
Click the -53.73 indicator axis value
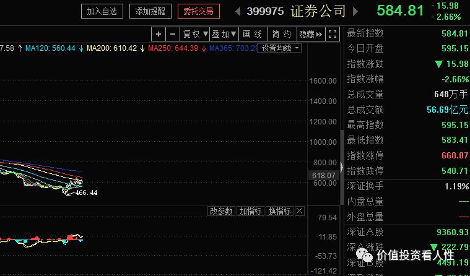click(x=326, y=256)
